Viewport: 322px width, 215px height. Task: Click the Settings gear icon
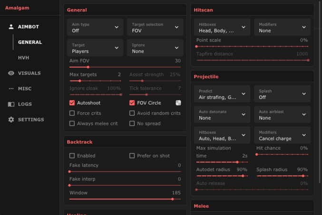tap(11, 120)
